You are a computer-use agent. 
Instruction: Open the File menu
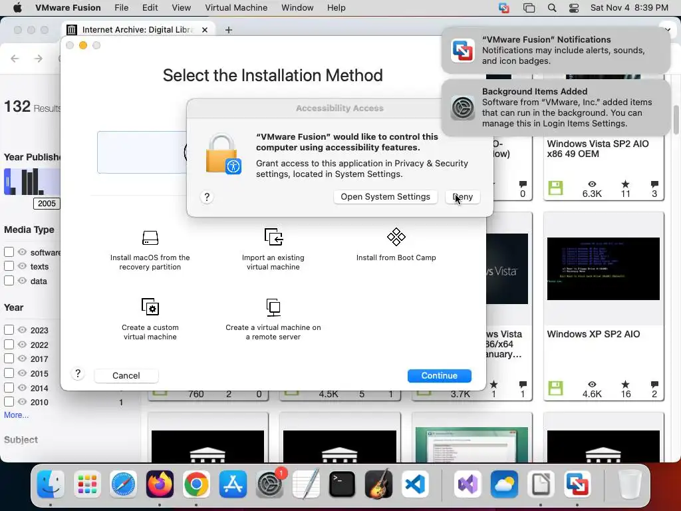point(121,8)
